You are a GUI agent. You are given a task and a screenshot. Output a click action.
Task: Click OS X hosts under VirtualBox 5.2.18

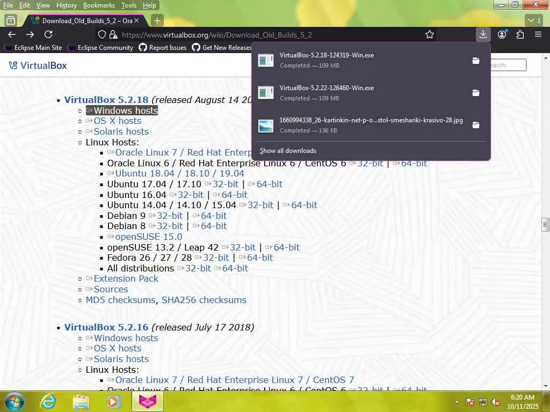click(x=114, y=121)
